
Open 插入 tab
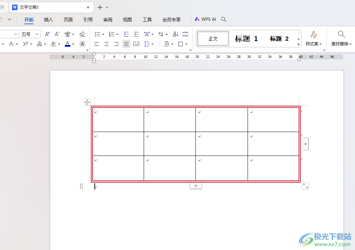pyautogui.click(x=49, y=20)
